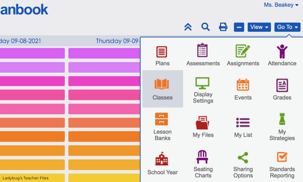Open Attendance in Go To menu
The image size is (303, 182).
[282, 55]
